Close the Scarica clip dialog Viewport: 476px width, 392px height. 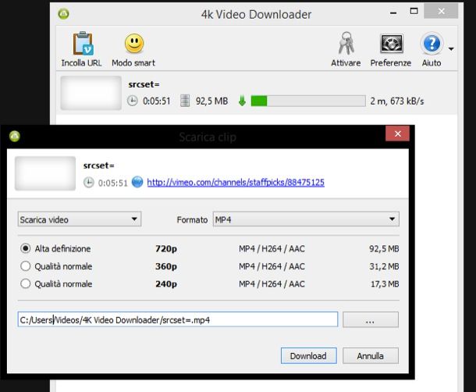(398, 134)
